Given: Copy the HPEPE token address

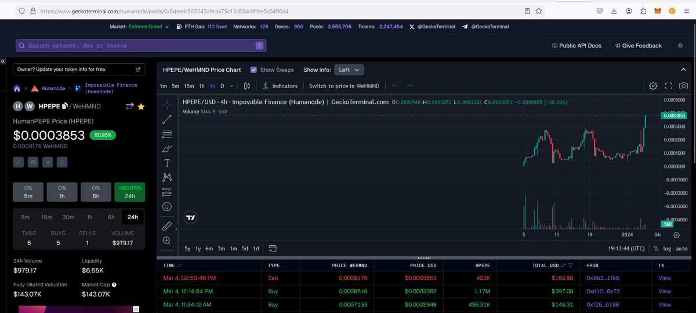Looking at the screenshot, I should (x=65, y=106).
